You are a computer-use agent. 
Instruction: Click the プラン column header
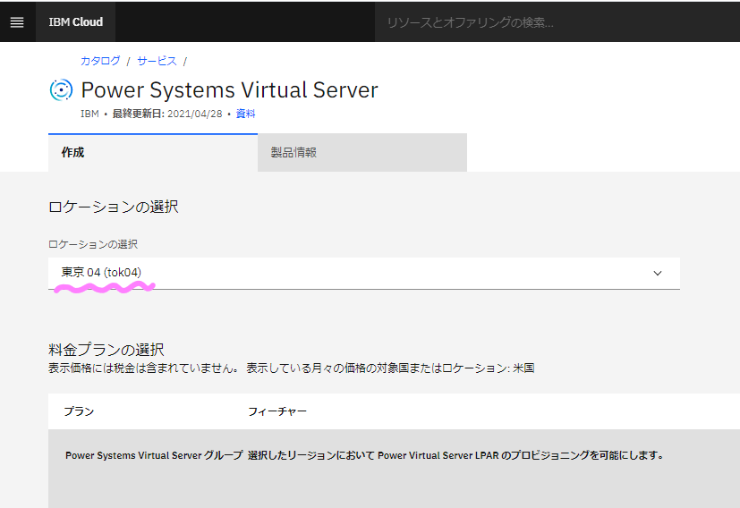pyautogui.click(x=79, y=411)
